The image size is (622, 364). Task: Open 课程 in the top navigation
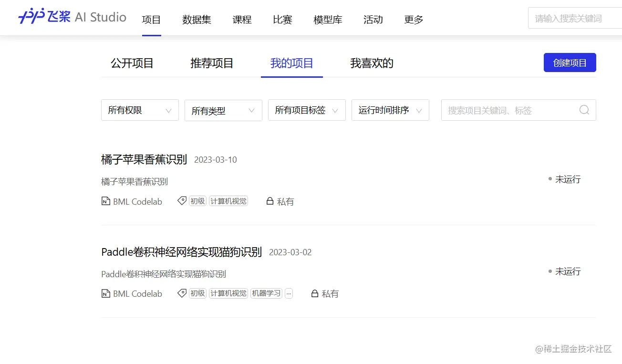point(242,20)
